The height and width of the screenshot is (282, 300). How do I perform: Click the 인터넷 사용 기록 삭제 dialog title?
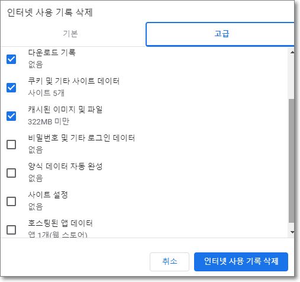pyautogui.click(x=50, y=12)
